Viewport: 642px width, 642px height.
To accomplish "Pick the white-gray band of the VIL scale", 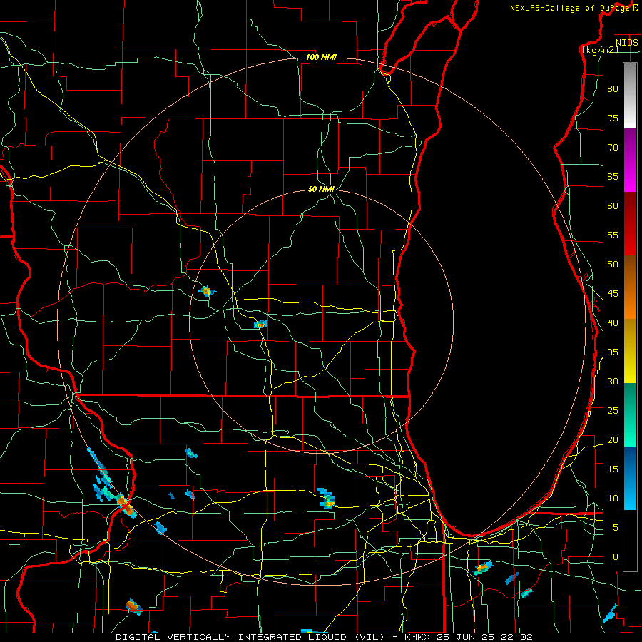I will (630, 96).
